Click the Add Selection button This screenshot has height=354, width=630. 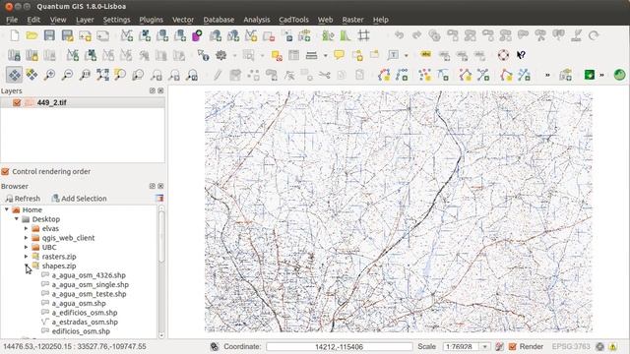coord(79,199)
